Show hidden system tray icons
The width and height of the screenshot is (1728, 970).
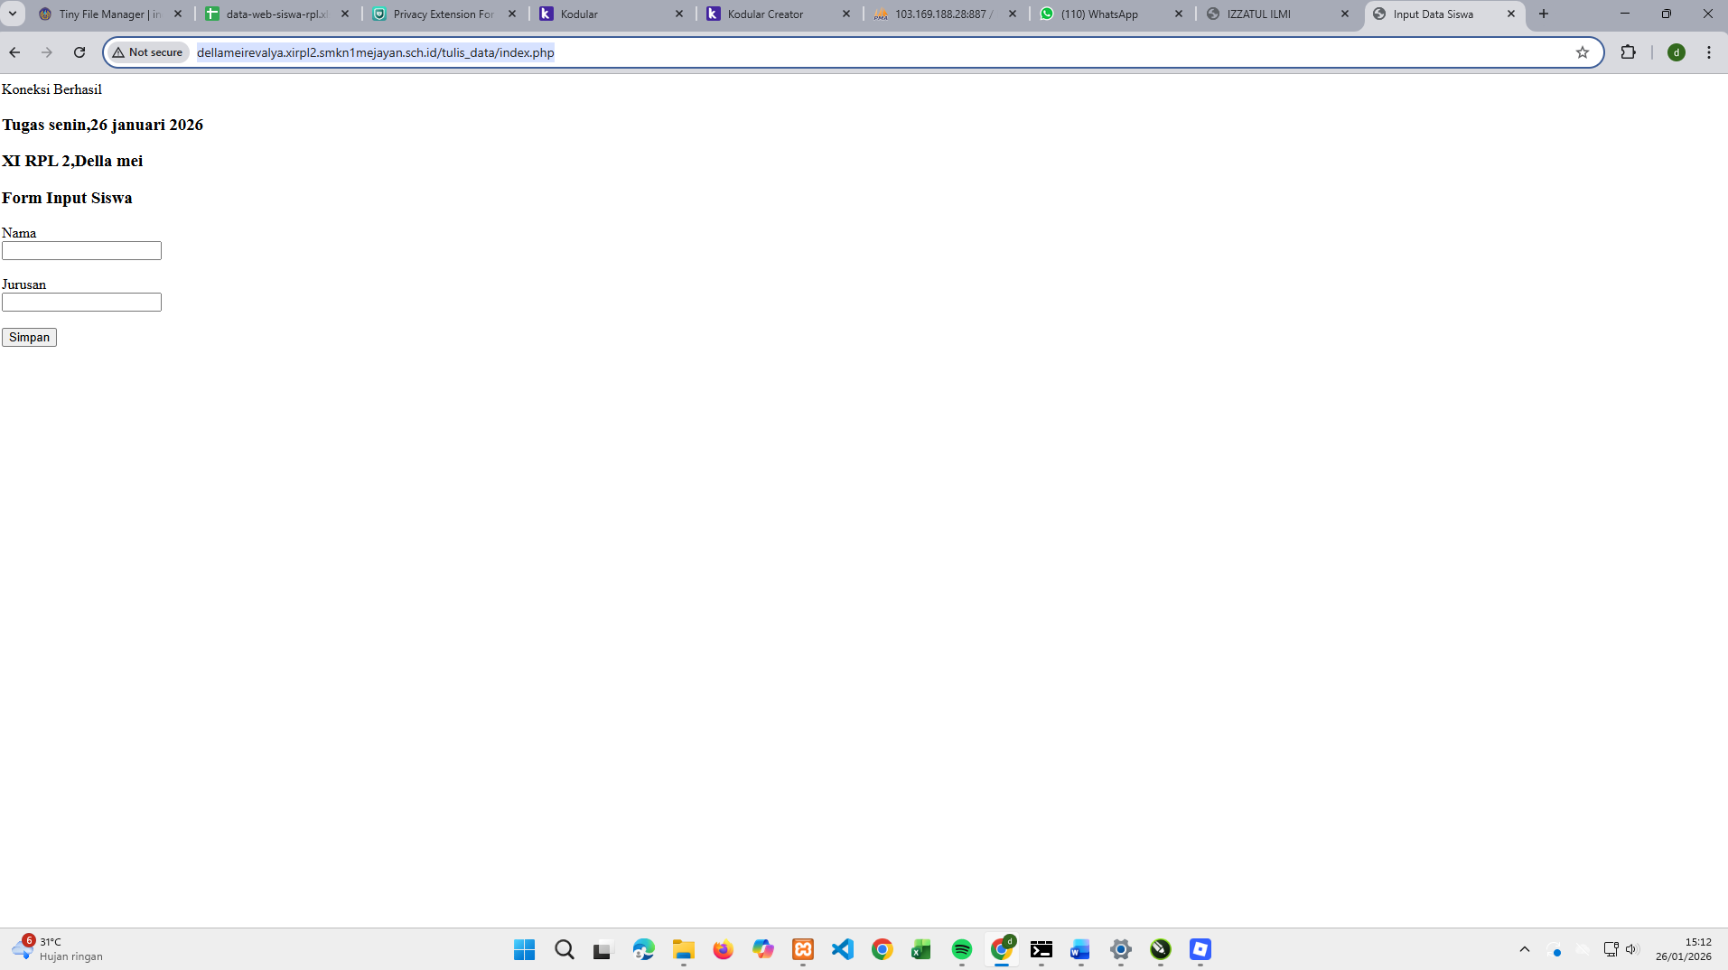(x=1524, y=949)
